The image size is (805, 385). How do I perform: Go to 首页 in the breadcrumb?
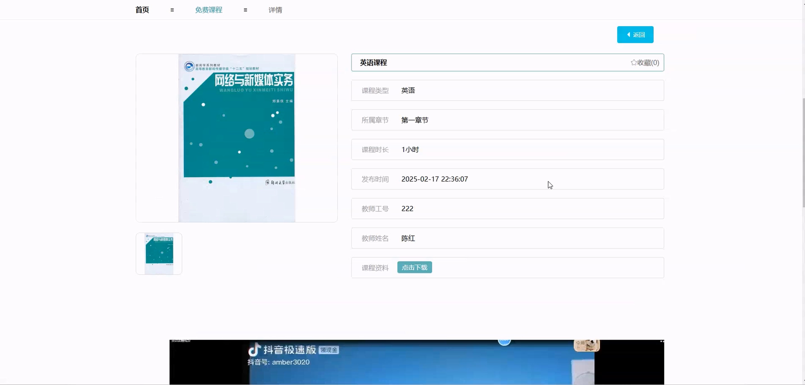[142, 10]
